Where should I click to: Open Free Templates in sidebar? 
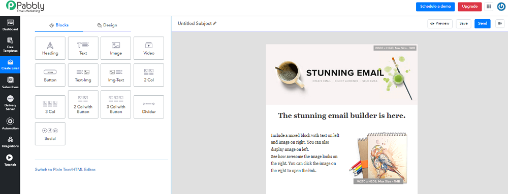pyautogui.click(x=10, y=45)
